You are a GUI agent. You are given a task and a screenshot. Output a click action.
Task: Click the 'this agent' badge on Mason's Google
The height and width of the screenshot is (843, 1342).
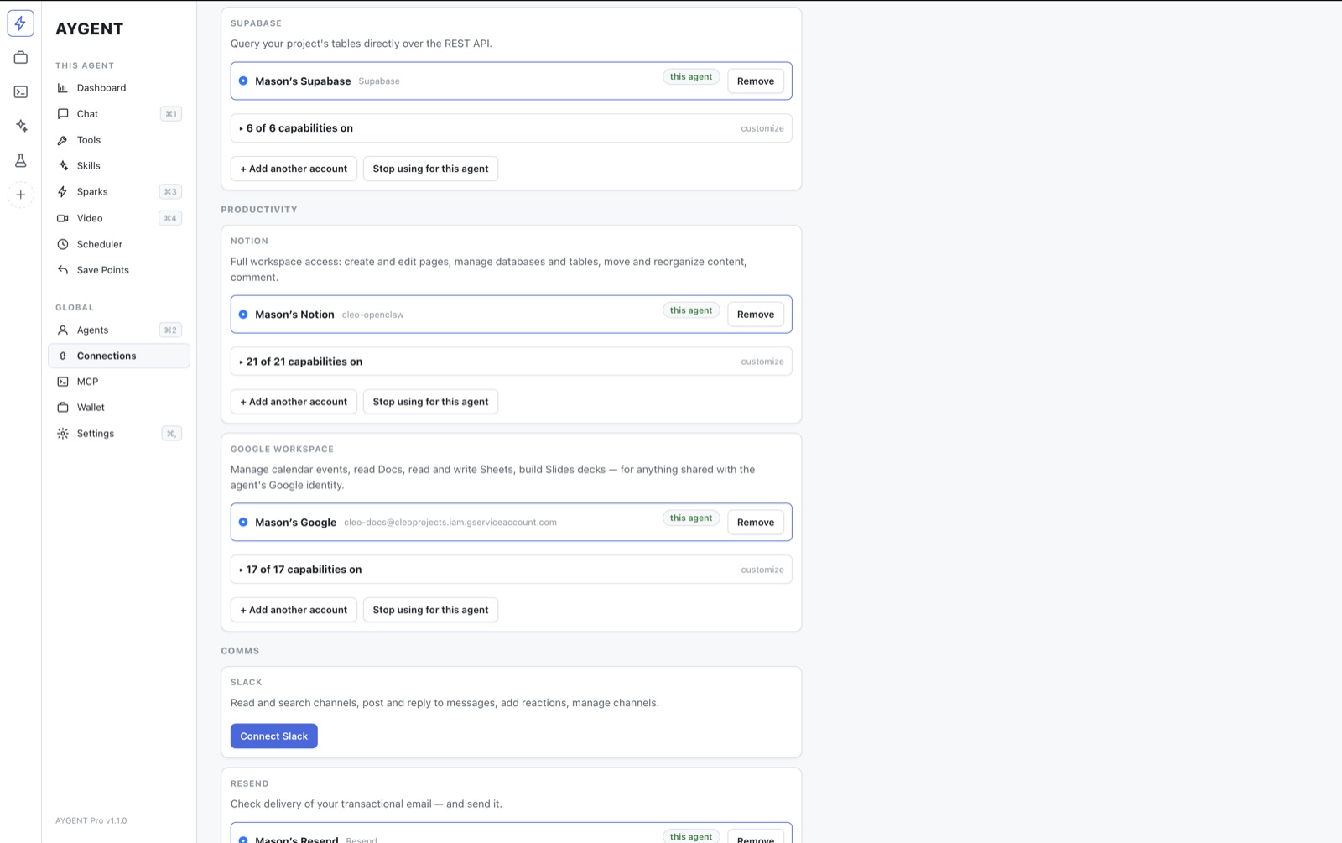[691, 518]
